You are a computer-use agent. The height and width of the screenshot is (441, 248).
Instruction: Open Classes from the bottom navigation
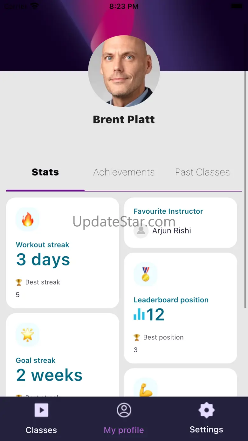coord(41,418)
